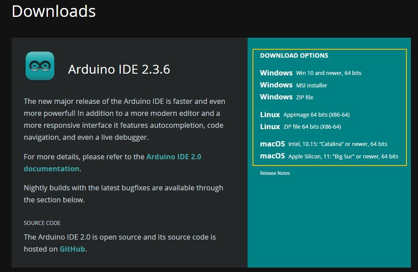The width and height of the screenshot is (418, 272).
Task: Download Windows Win 10 and newer 64 bits
Action: [x=311, y=73]
